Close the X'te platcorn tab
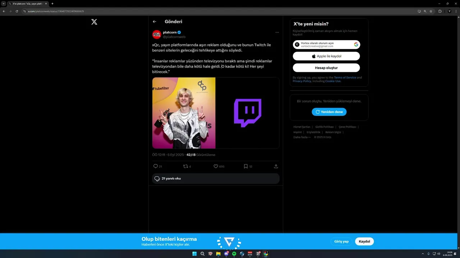 pos(46,4)
